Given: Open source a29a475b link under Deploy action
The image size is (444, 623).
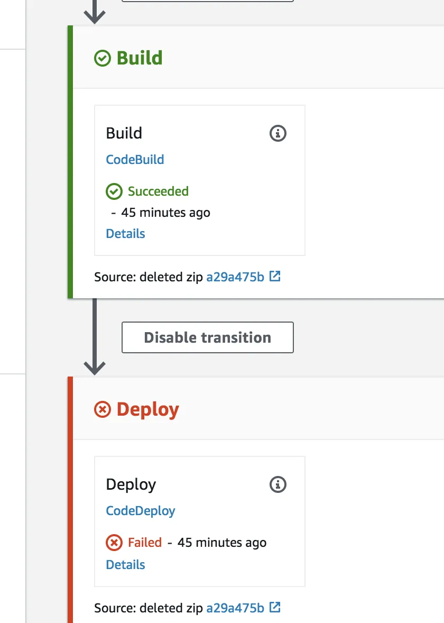Looking at the screenshot, I should tap(235, 608).
